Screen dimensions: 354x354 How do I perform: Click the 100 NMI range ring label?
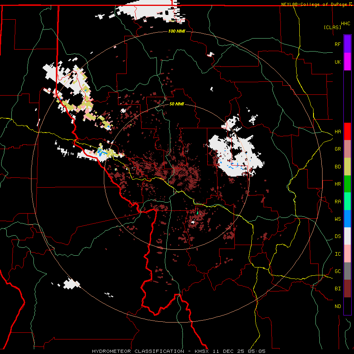point(177,31)
